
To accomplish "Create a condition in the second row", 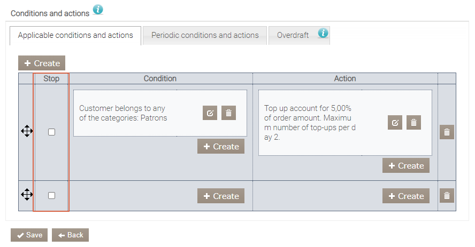I will click(220, 196).
